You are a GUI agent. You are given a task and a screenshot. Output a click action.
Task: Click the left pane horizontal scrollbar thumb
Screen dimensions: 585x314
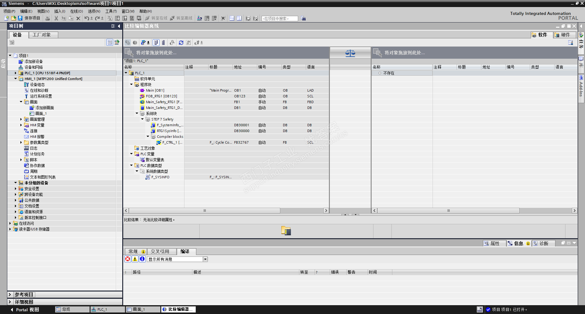click(x=205, y=211)
